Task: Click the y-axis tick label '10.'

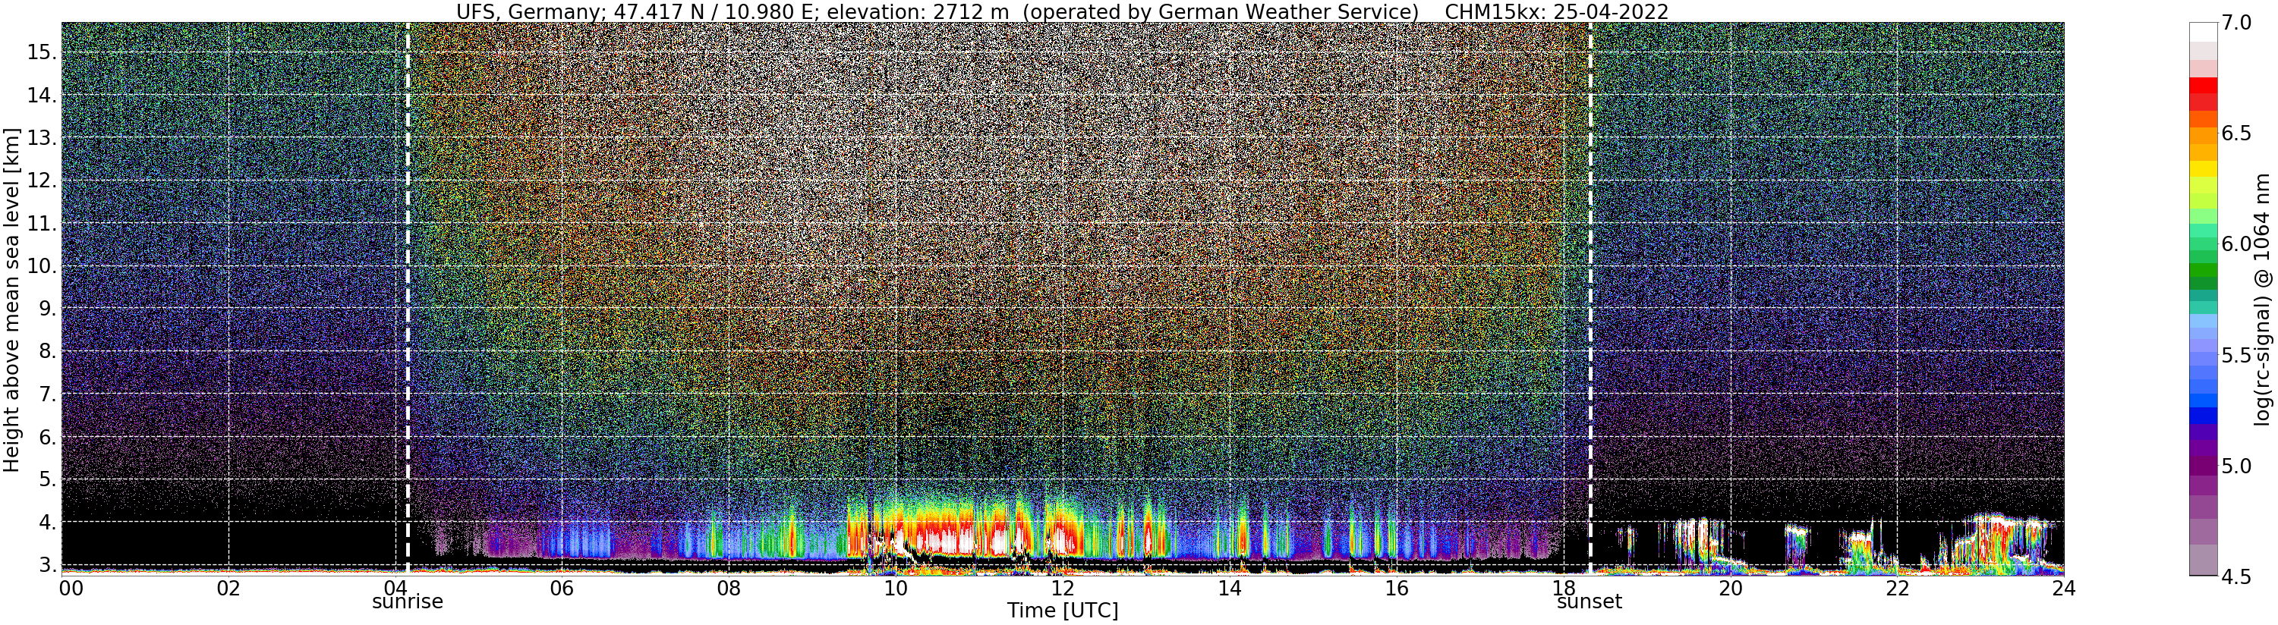Action: pyautogui.click(x=41, y=266)
